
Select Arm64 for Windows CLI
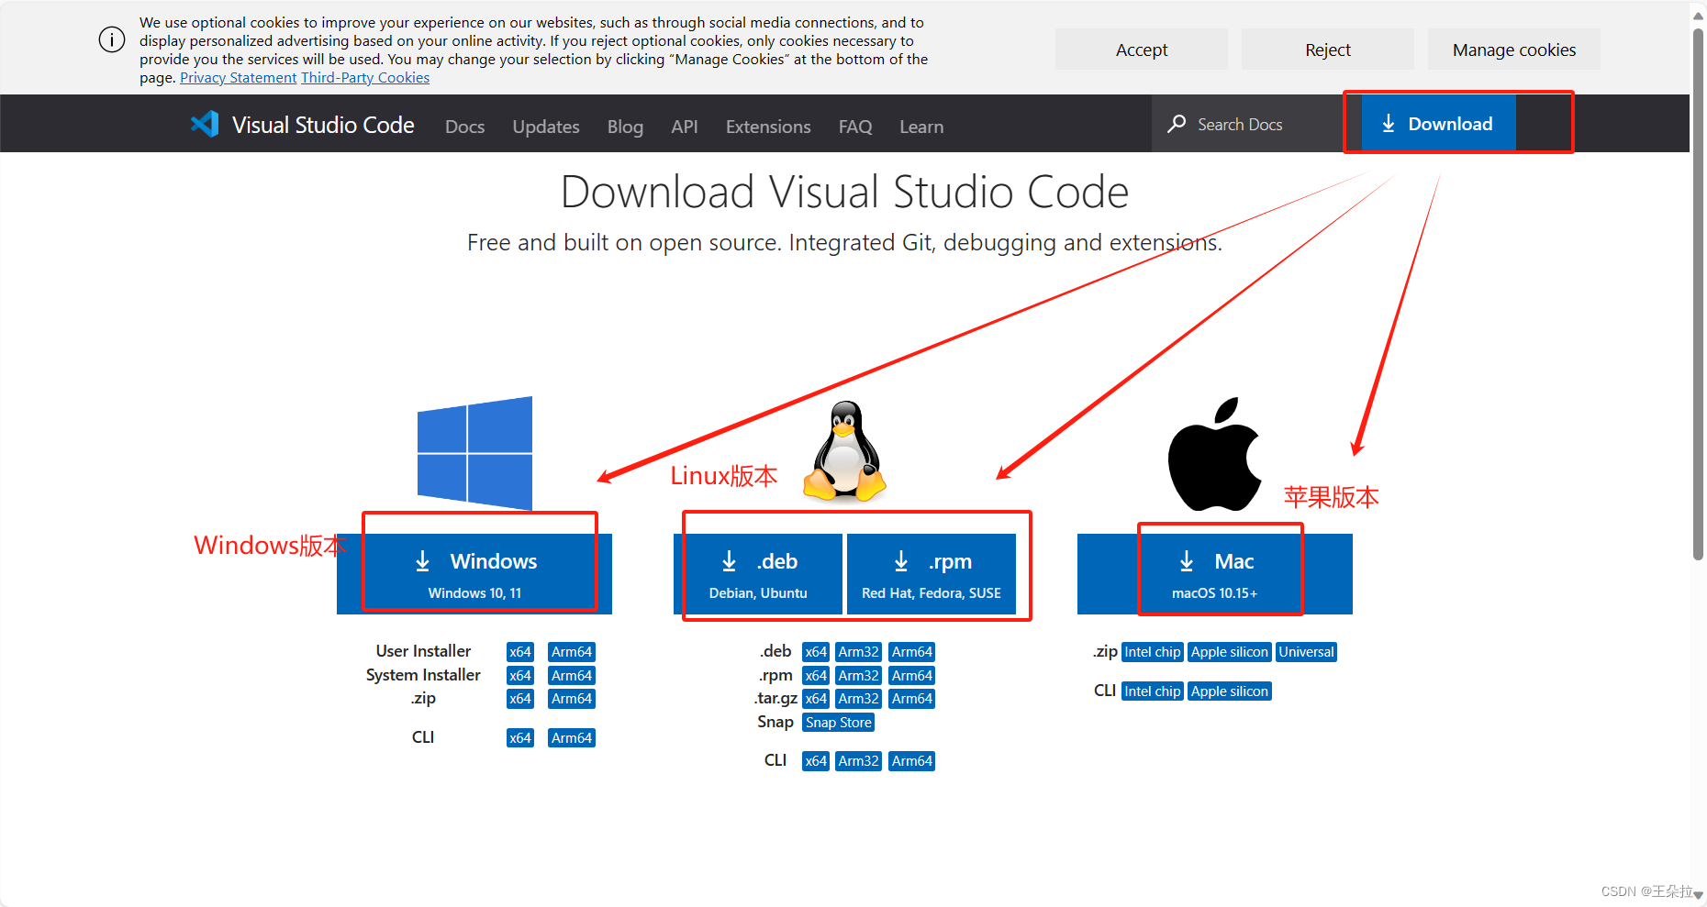click(x=572, y=738)
